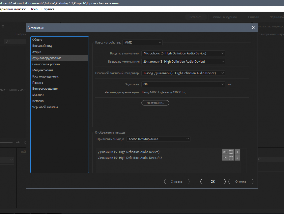This screenshot has height=214, width=284.
Task: Select the Маркер category
Action: pos(59,95)
